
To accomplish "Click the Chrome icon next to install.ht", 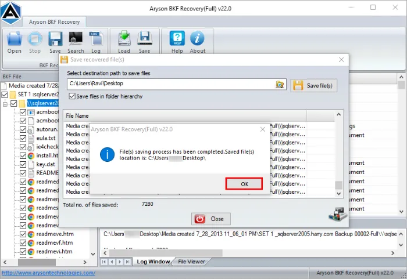I will pyautogui.click(x=31, y=155).
